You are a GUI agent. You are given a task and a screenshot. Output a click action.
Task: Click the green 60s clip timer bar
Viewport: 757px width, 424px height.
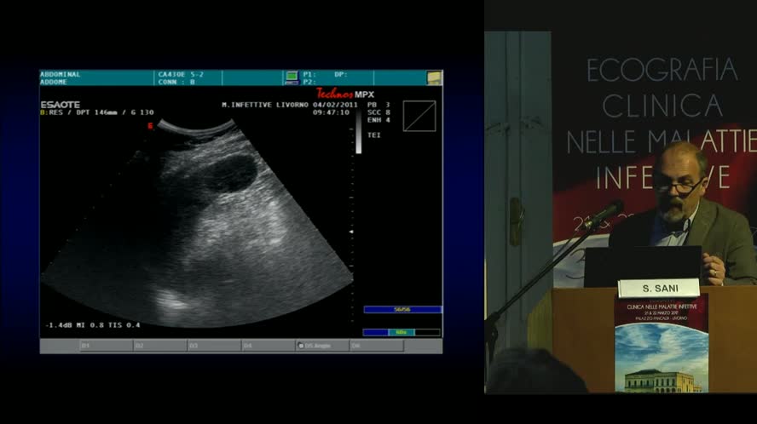402,332
